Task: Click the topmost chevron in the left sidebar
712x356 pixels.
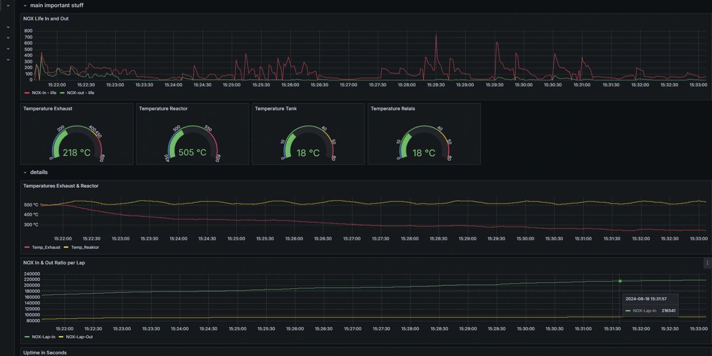Action: 8,6
